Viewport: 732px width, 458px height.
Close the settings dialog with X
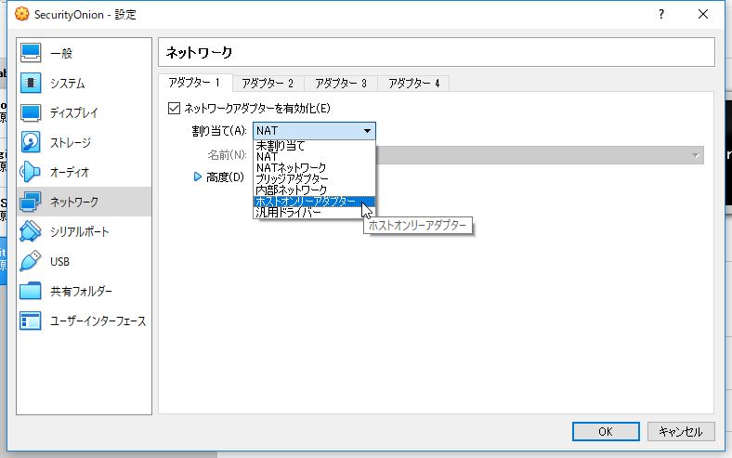[x=703, y=15]
